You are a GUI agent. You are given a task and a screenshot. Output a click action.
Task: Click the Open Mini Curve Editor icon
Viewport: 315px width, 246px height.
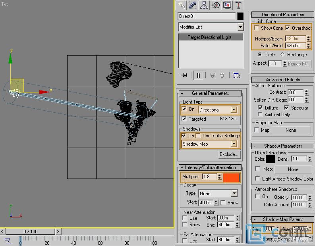pyautogui.click(x=8, y=240)
